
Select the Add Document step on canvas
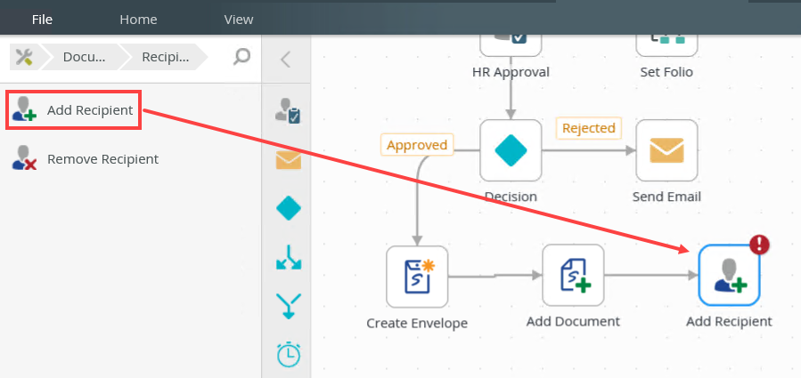tap(573, 275)
